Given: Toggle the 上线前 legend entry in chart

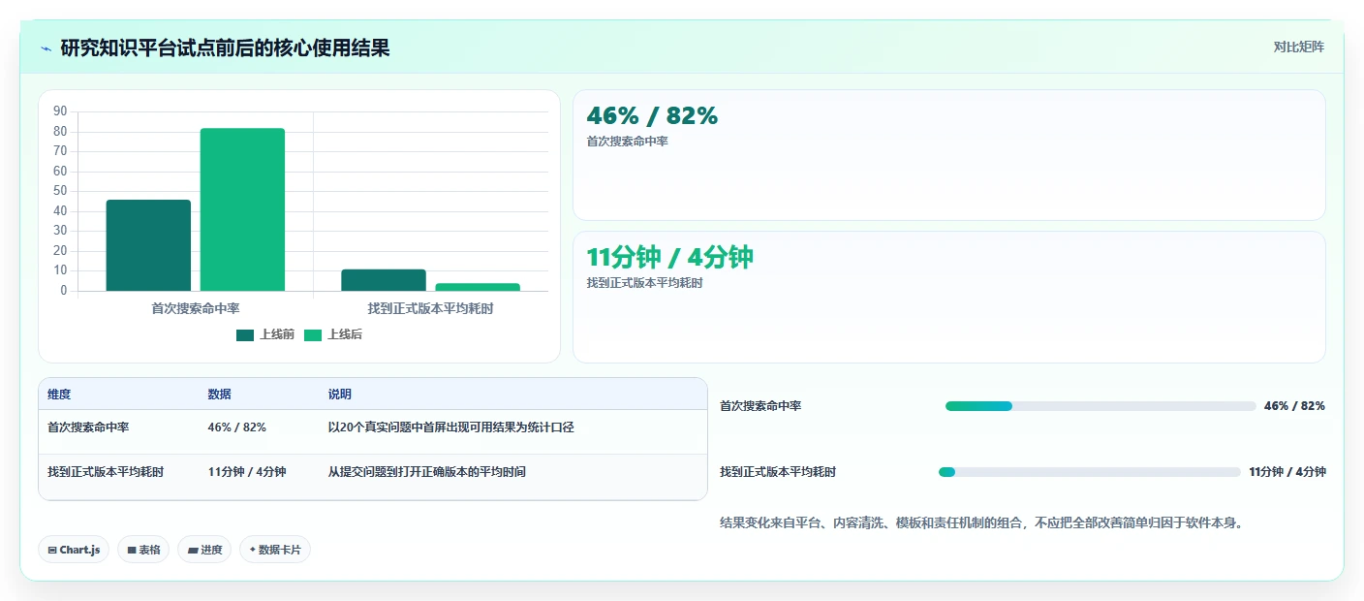Looking at the screenshot, I should click(265, 334).
